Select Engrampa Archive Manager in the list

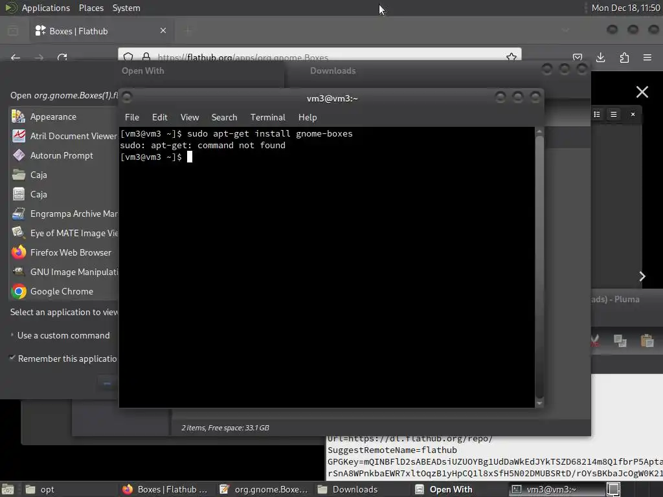(x=63, y=214)
